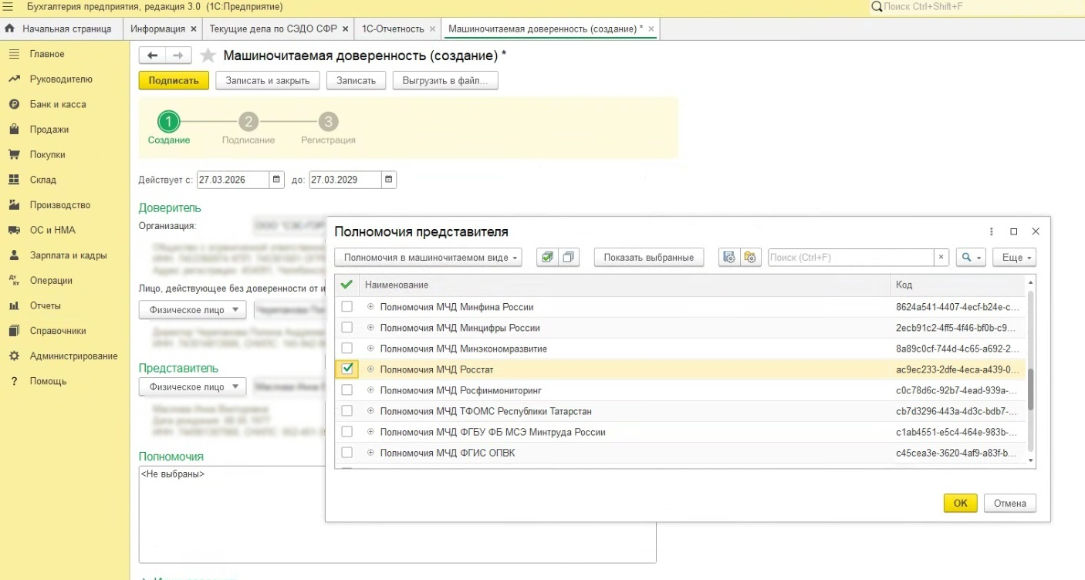Expand the Полномочия МЧД Минфина России row
The image size is (1085, 580).
click(x=370, y=307)
